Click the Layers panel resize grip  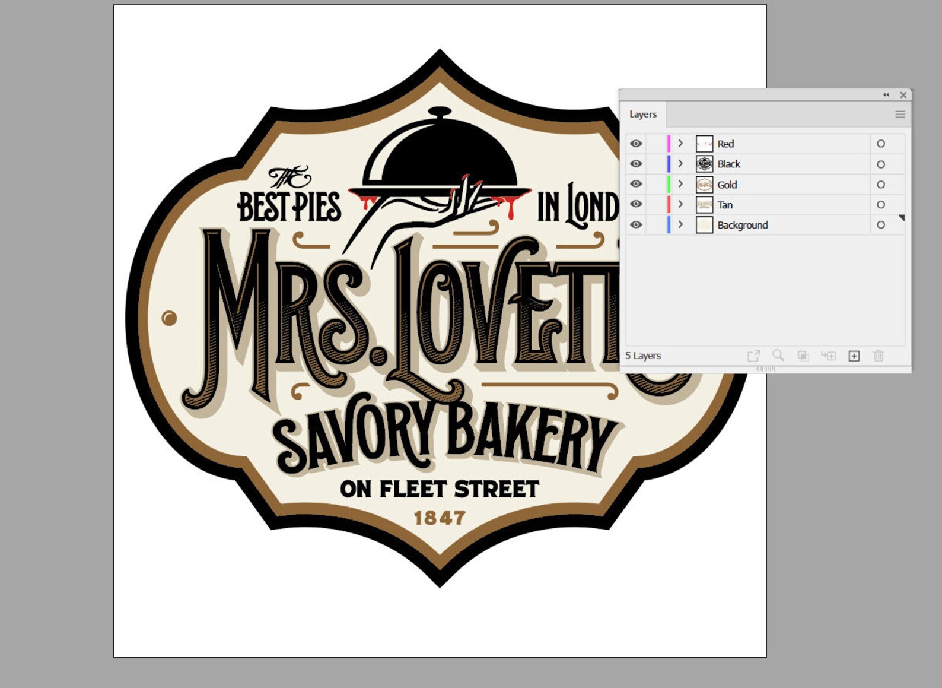coord(765,369)
